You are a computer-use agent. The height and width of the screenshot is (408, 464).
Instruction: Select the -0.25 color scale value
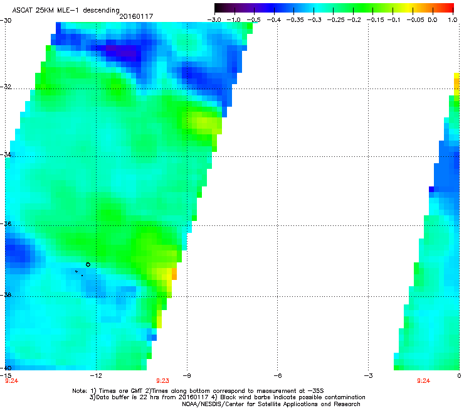(x=335, y=20)
